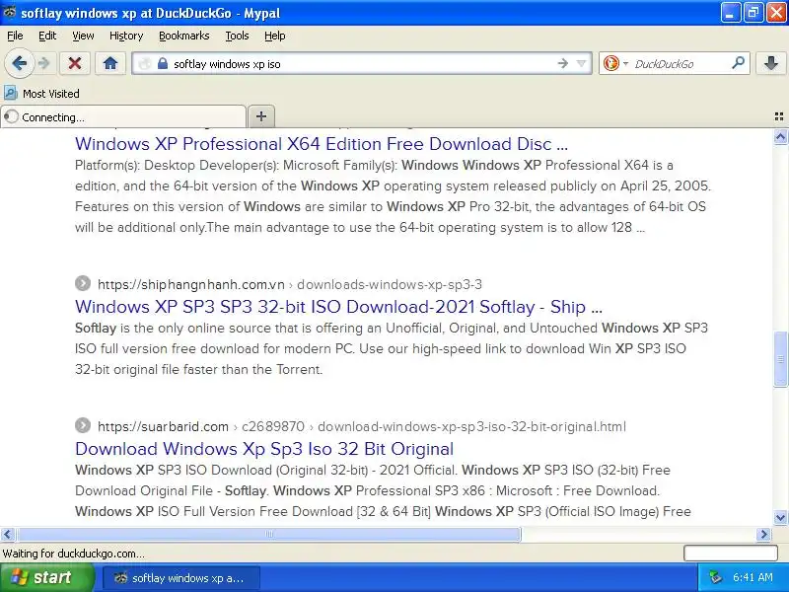This screenshot has width=789, height=592.
Task: Open the Tools menu
Action: [237, 36]
